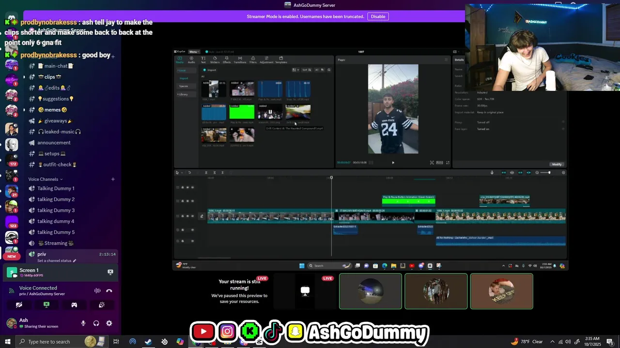The height and width of the screenshot is (348, 620).
Task: Open aspect ratio option in CapCut player
Action: pos(439,163)
